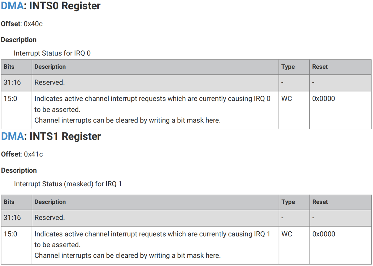This screenshot has width=373, height=266.
Task: Click the Offset 0x41c value
Action: [33, 154]
